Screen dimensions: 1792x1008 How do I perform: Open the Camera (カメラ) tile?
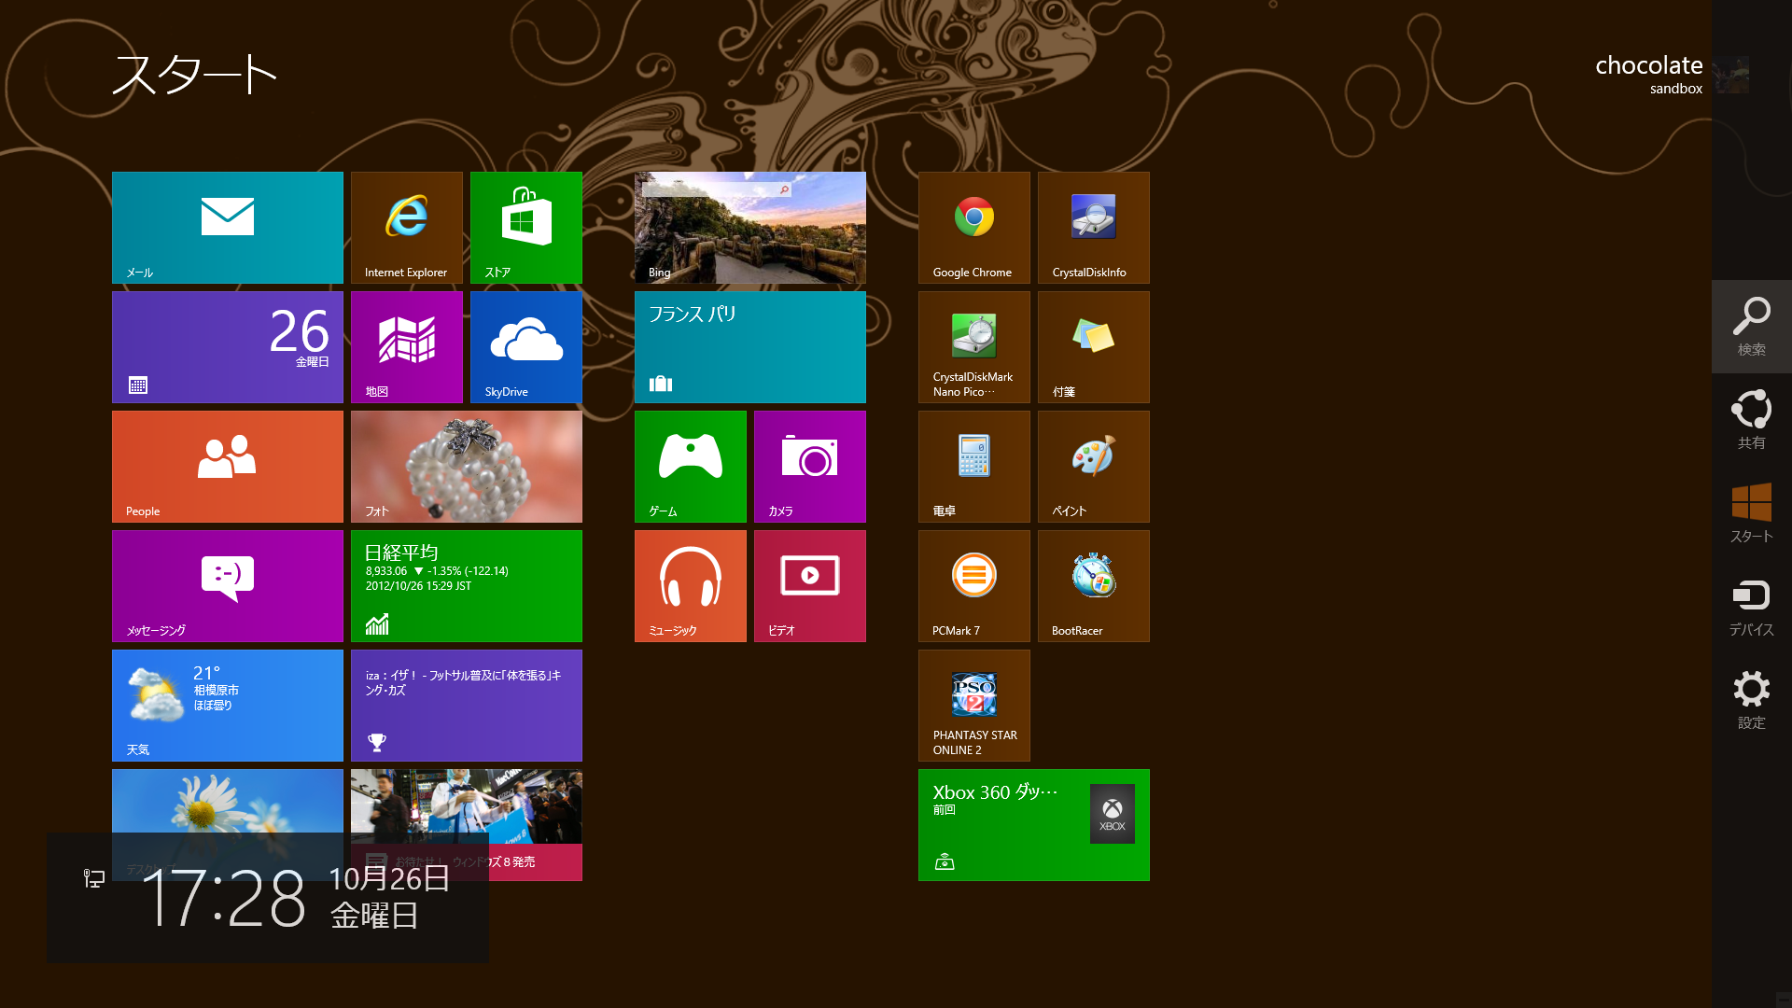[809, 466]
